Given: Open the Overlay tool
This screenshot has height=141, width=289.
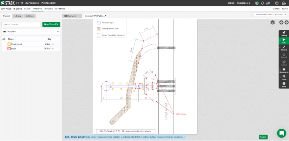Looking at the screenshot, I should point(284,33).
